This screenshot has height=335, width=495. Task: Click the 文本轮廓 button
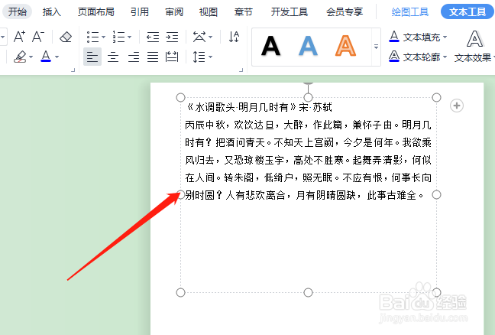pos(415,57)
